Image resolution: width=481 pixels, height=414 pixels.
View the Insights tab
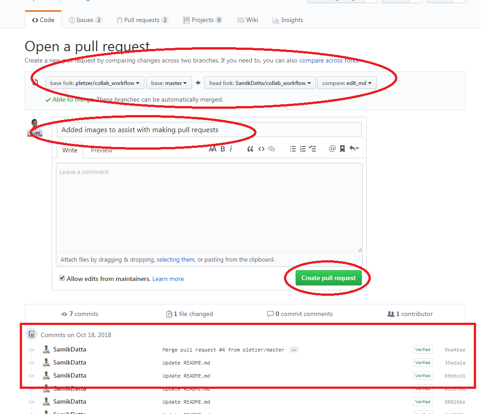tap(288, 20)
